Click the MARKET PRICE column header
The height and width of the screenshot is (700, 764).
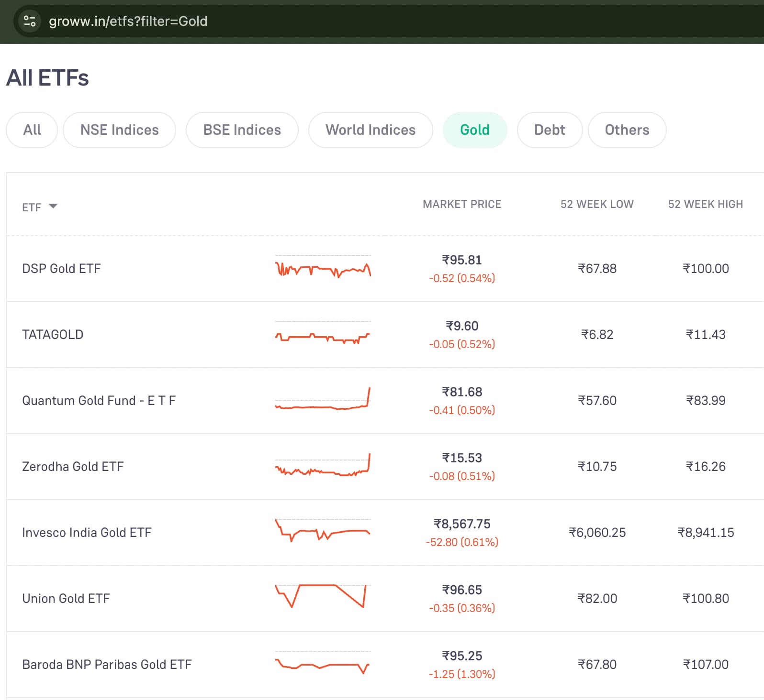pyautogui.click(x=462, y=204)
